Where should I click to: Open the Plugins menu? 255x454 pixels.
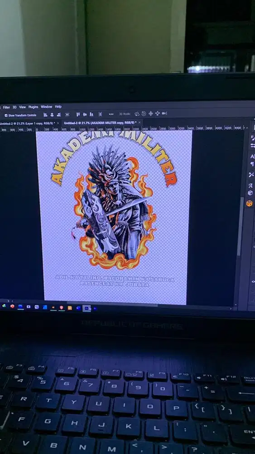[33, 107]
